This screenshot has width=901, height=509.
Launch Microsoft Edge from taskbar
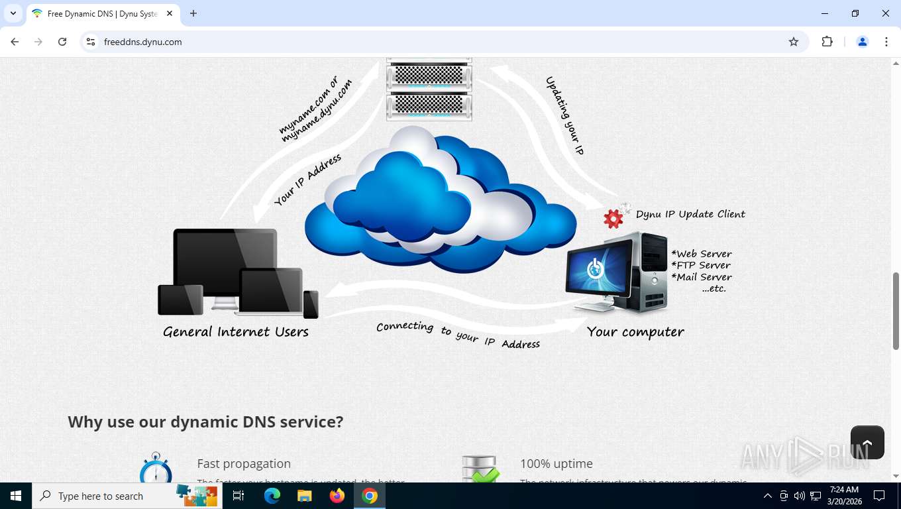pyautogui.click(x=272, y=496)
